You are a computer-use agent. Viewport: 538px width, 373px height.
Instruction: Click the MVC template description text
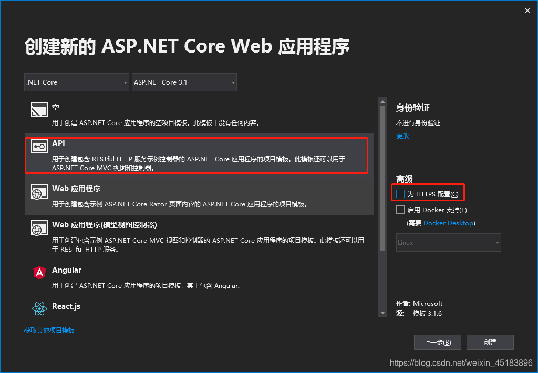pos(208,245)
